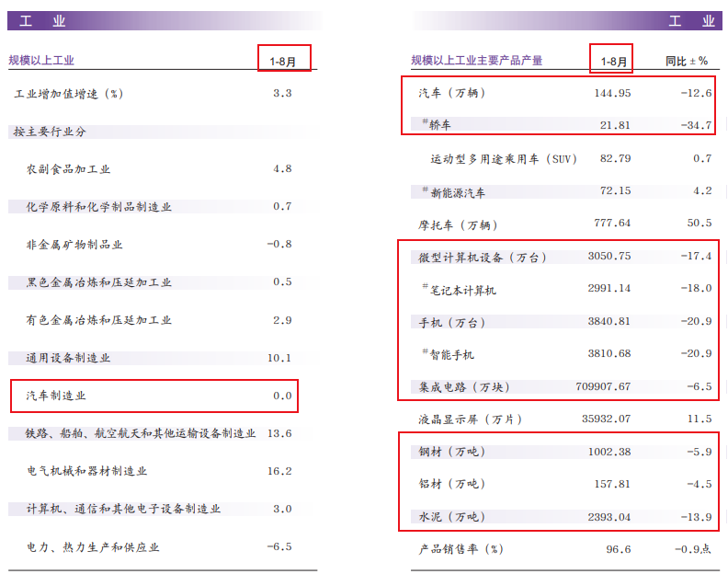Select the 钢材（万吨）row label

pos(452,452)
